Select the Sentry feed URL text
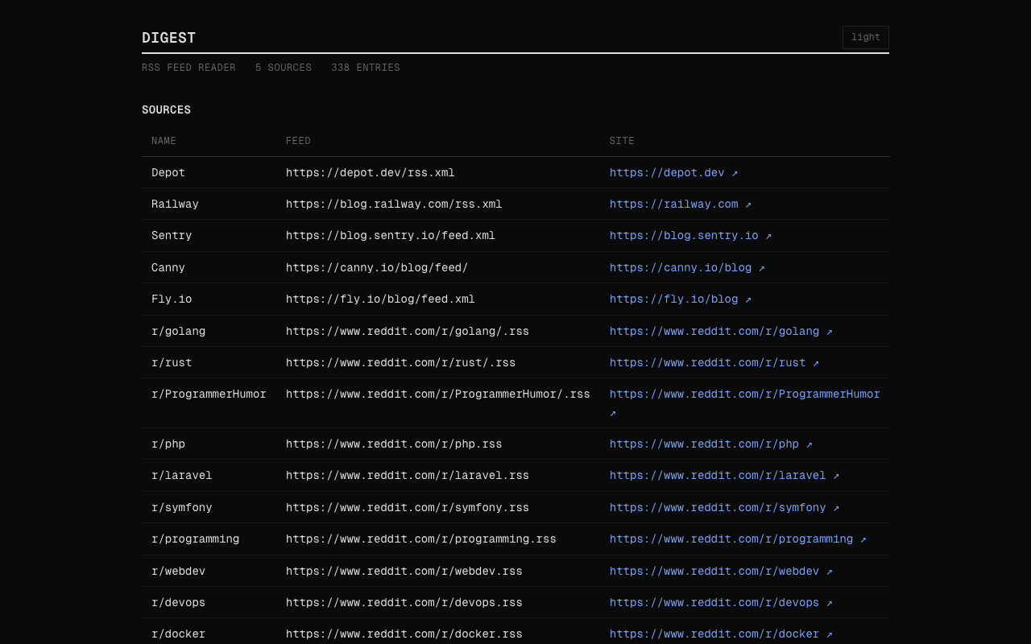The width and height of the screenshot is (1031, 644). (390, 236)
